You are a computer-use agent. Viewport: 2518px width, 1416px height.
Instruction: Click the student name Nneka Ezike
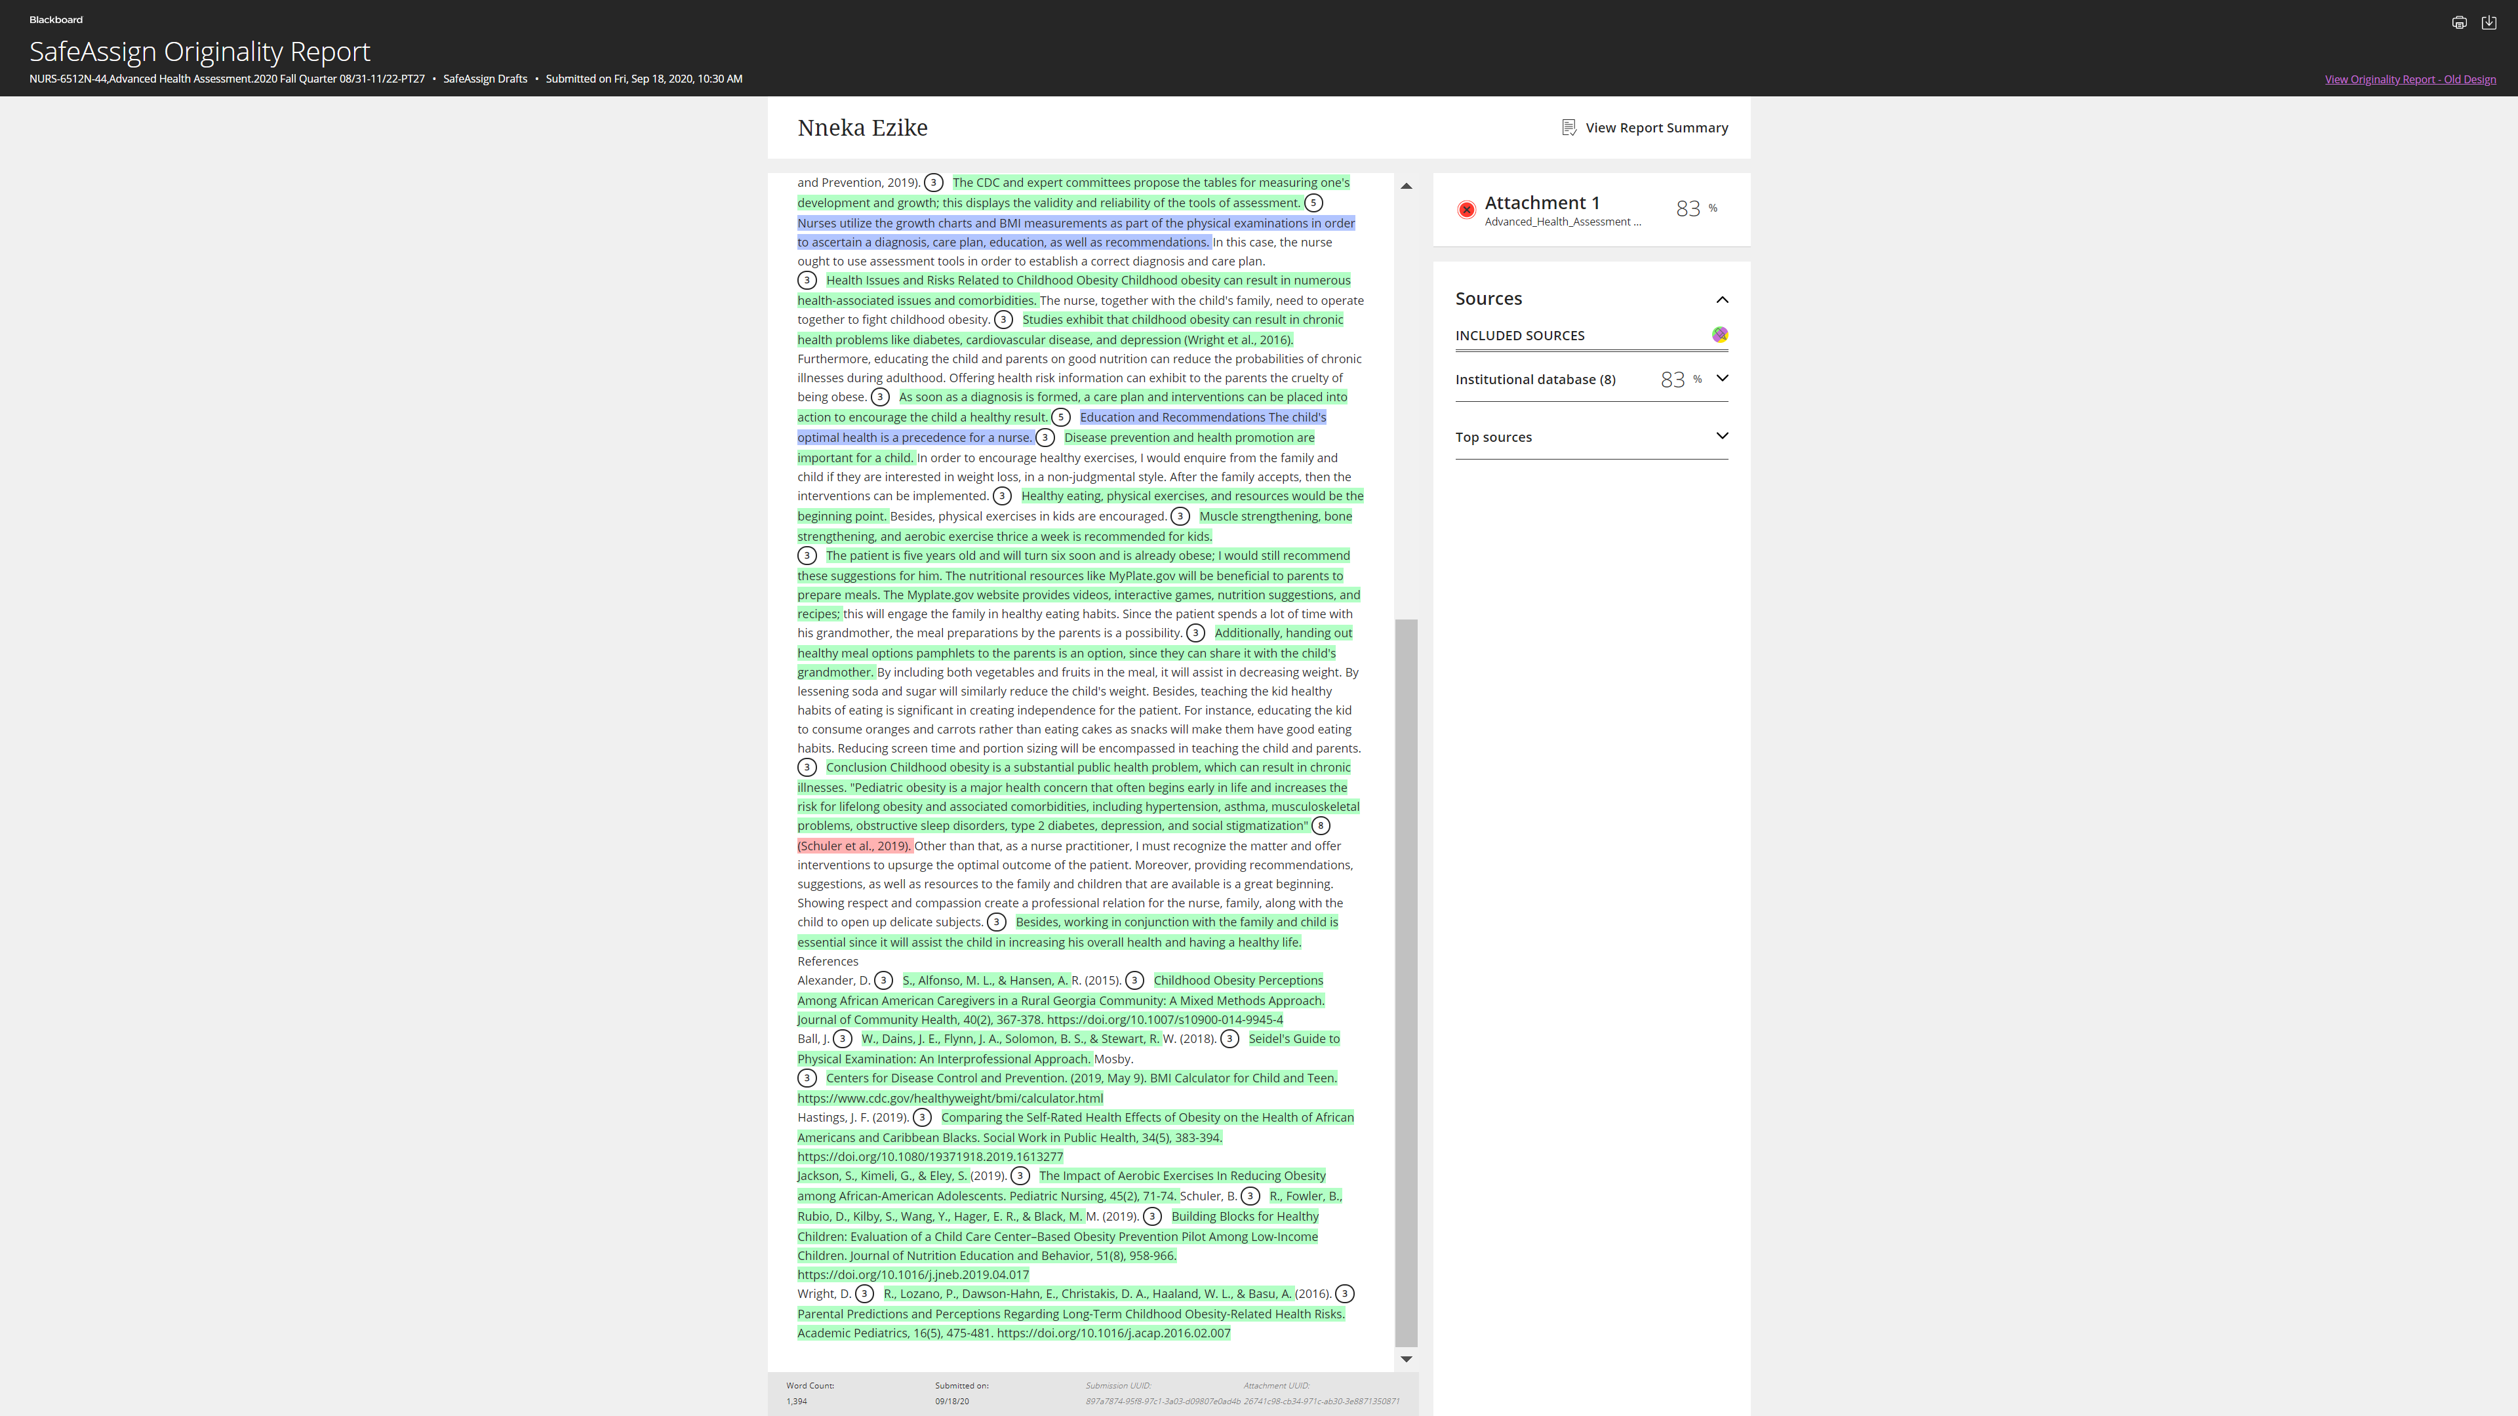862,128
